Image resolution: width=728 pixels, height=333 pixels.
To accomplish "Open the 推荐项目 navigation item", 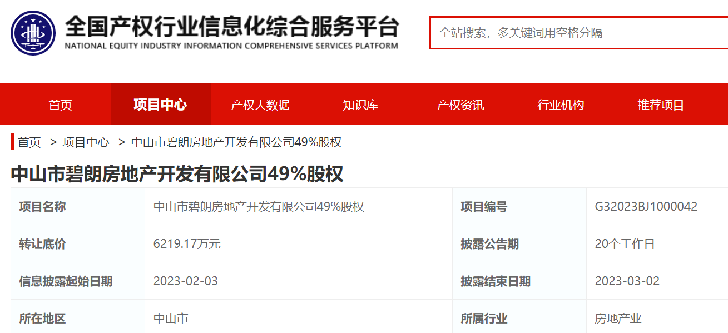I will click(x=661, y=103).
